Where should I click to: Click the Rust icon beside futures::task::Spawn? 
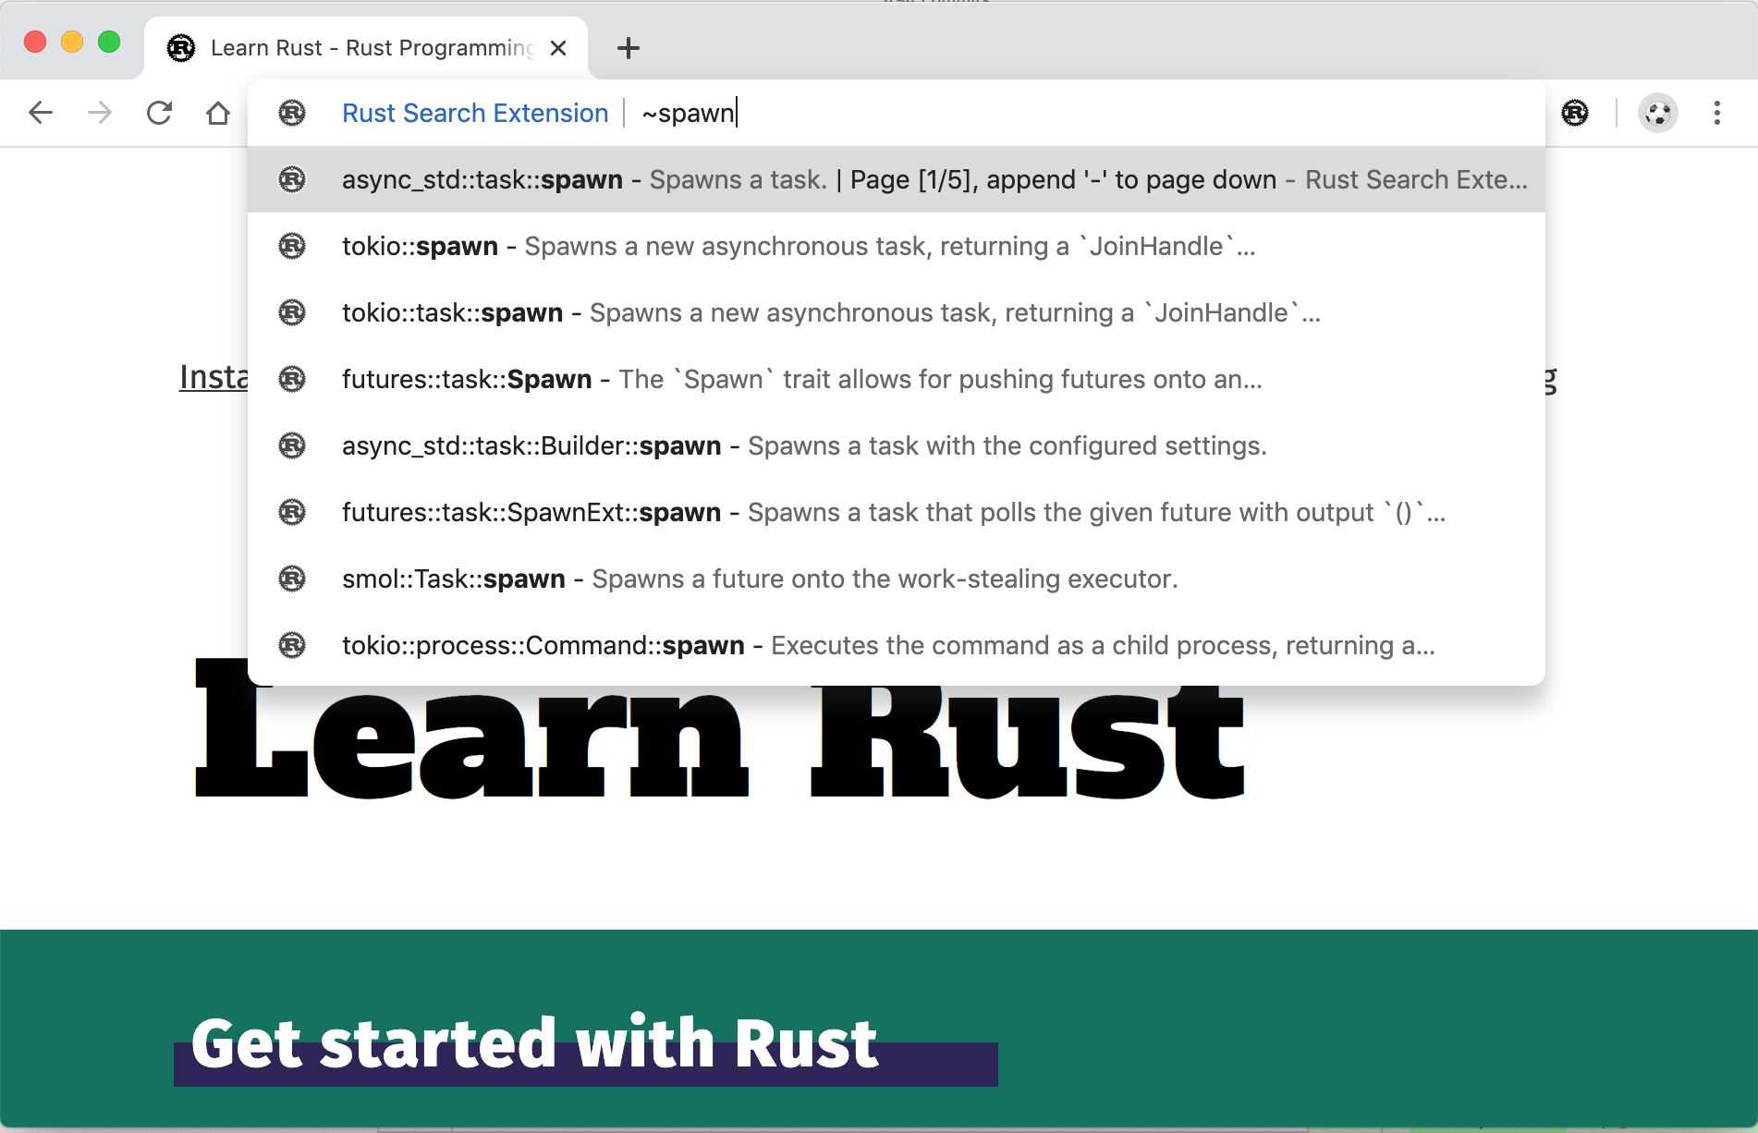[292, 379]
